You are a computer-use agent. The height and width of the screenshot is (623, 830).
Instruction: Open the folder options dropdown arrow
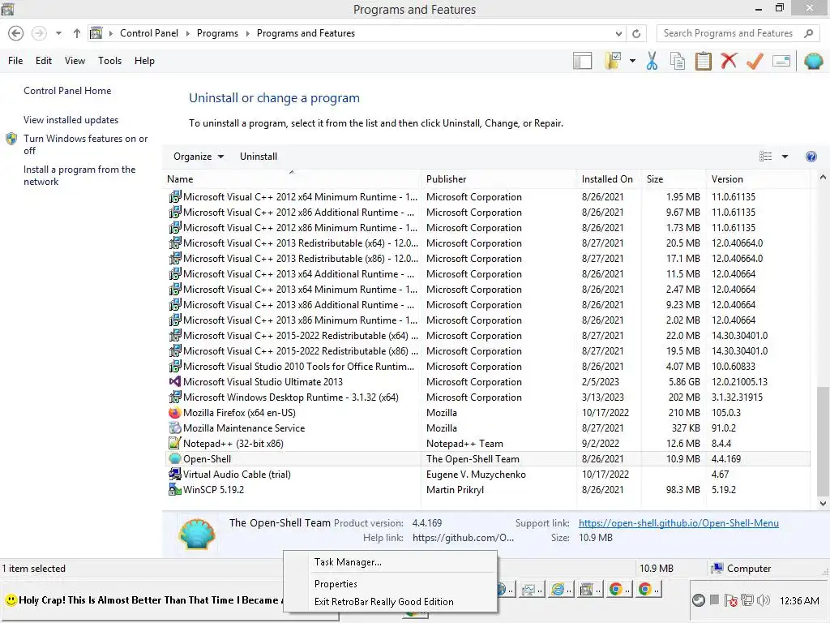[632, 61]
